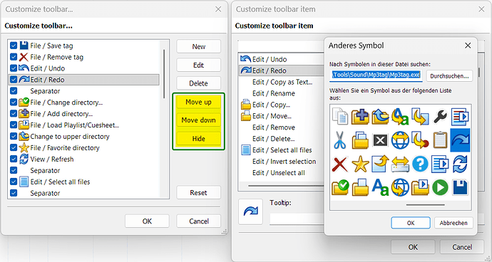Viewport: 492px width, 262px height.
Task: Choose the red-lined playlist document symbol
Action: click(460, 116)
